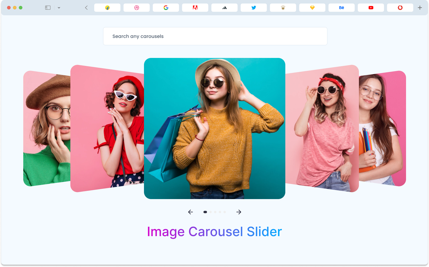Open the Adidas bookmark

coord(224,7)
